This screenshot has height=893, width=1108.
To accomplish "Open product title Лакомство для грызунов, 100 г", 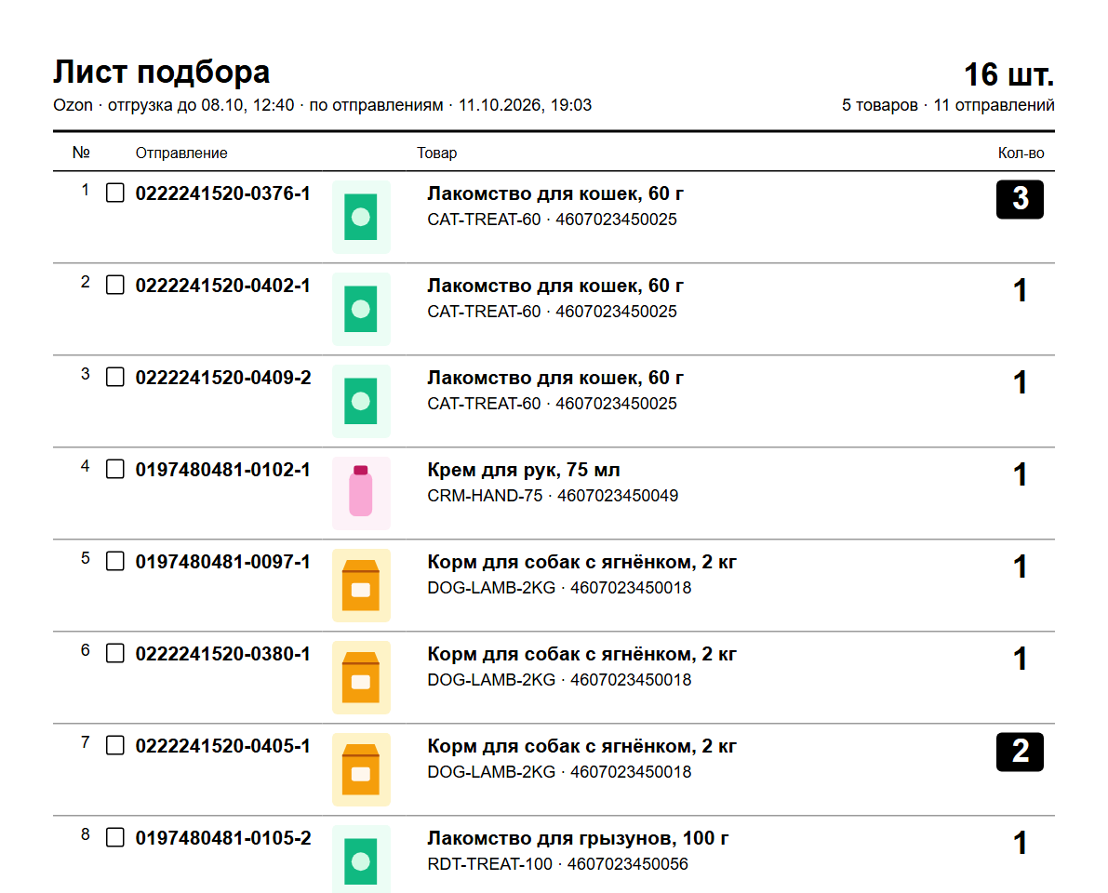I will coord(578,839).
